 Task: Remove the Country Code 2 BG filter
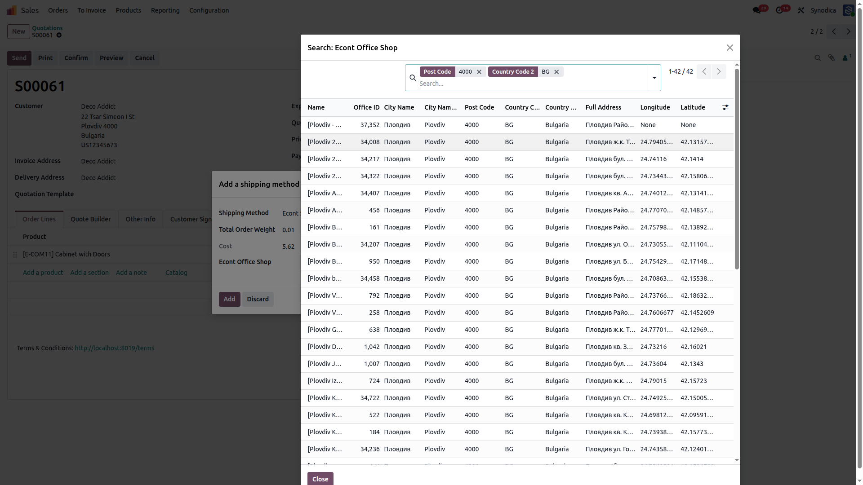[x=556, y=72]
